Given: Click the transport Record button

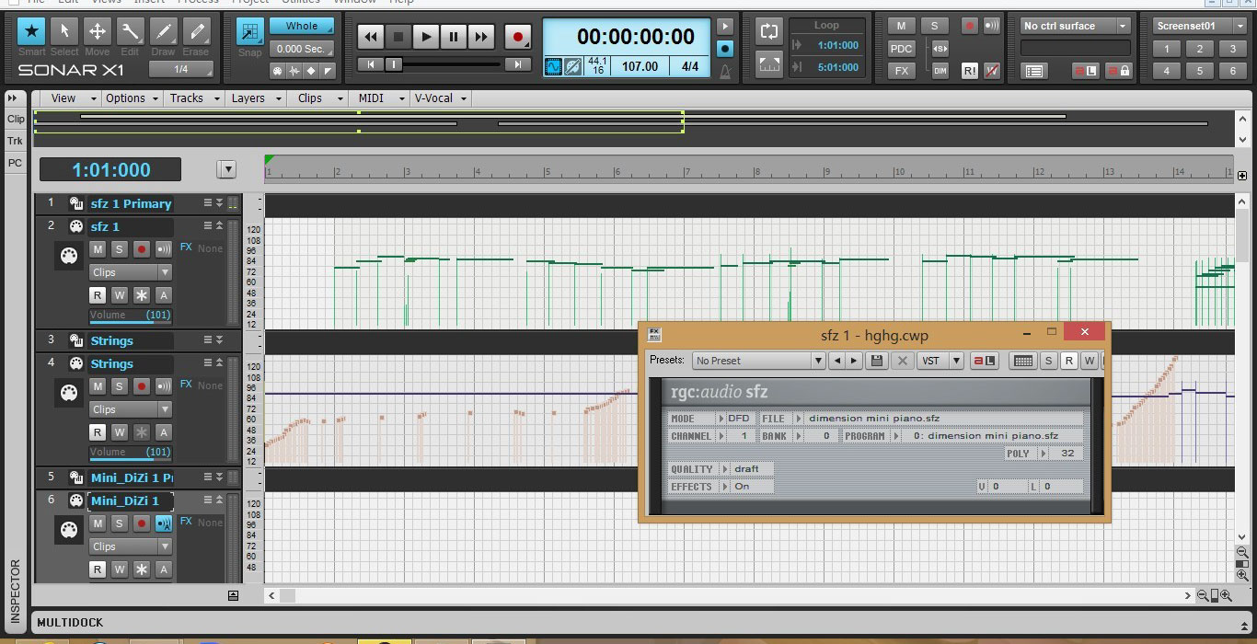Looking at the screenshot, I should 517,37.
